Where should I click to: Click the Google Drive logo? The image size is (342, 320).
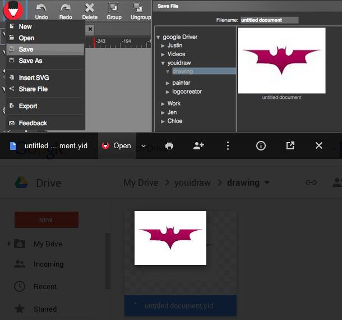[x=21, y=182]
